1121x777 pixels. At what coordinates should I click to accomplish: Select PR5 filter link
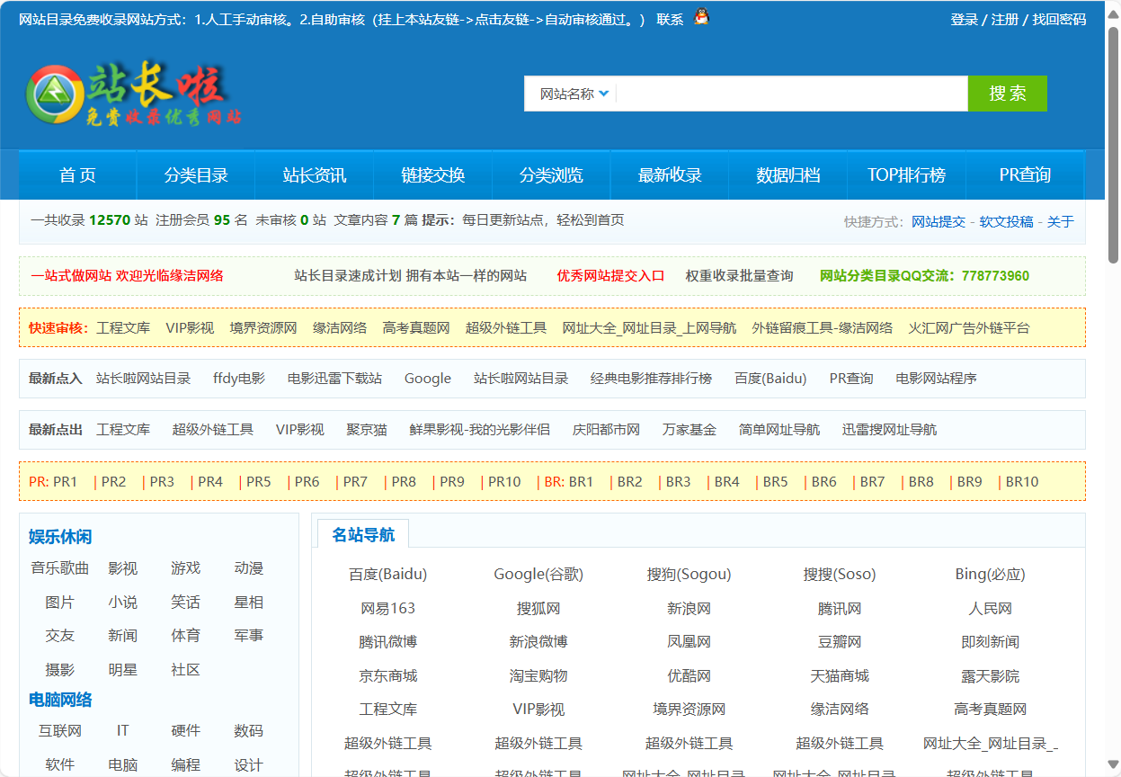click(x=259, y=482)
